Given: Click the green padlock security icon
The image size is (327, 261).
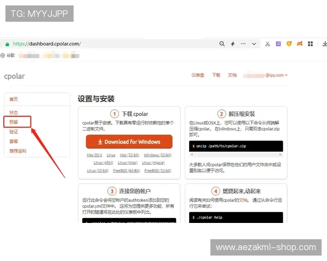Looking at the screenshot, I should point(7,44).
